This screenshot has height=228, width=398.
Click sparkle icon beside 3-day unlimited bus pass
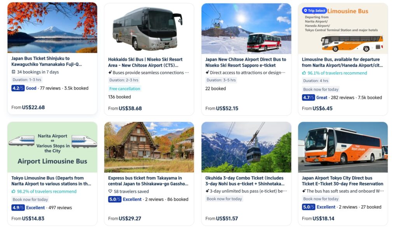[207, 191]
